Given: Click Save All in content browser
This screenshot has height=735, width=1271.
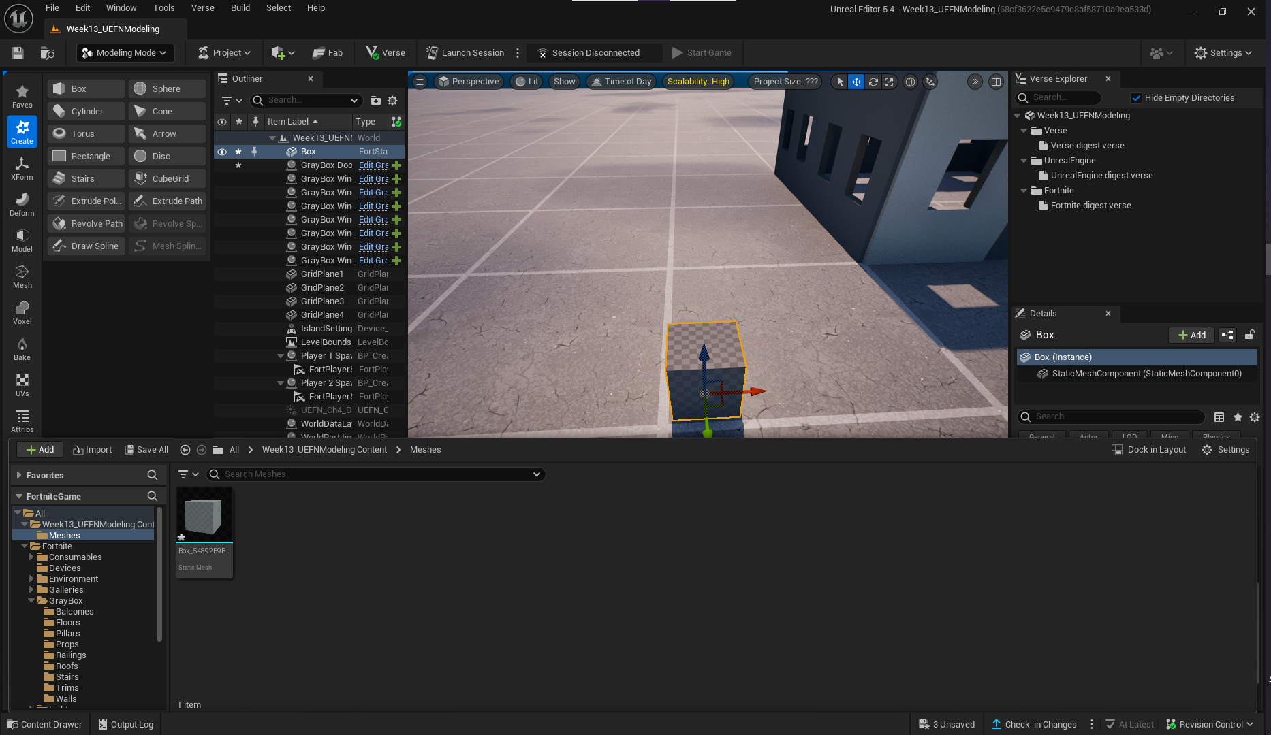Looking at the screenshot, I should (x=146, y=450).
